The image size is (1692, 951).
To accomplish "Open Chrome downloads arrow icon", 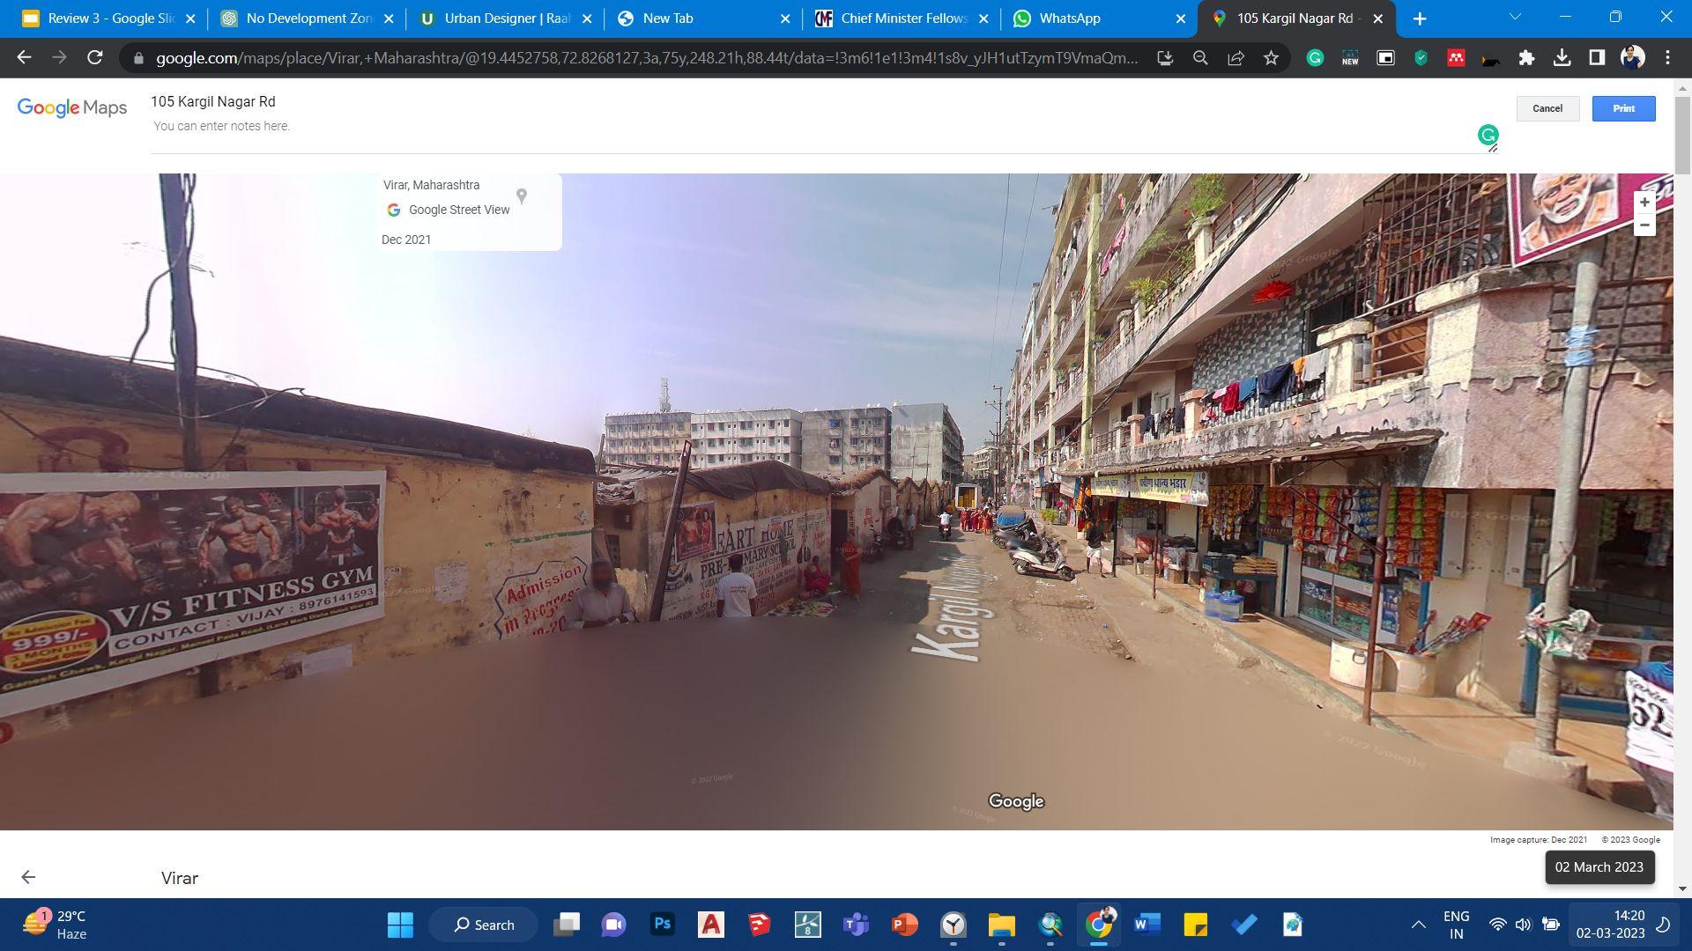I will 1562,58.
